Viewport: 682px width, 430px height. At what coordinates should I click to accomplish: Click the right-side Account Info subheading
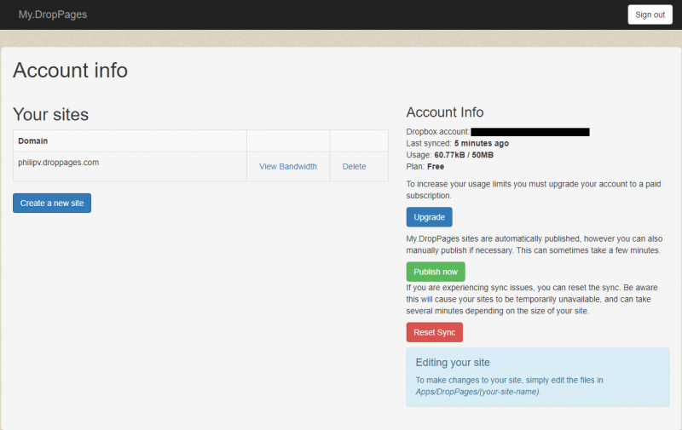445,112
